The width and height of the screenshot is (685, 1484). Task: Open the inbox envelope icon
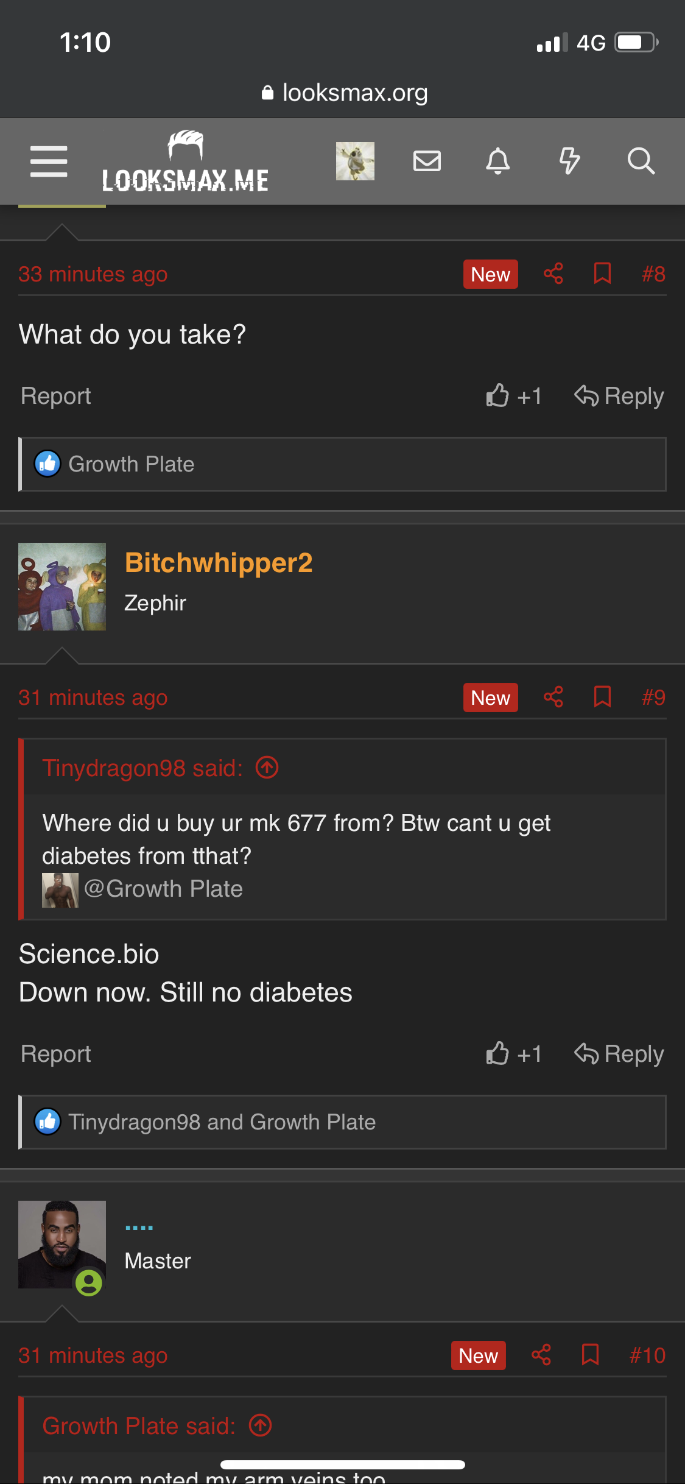427,161
